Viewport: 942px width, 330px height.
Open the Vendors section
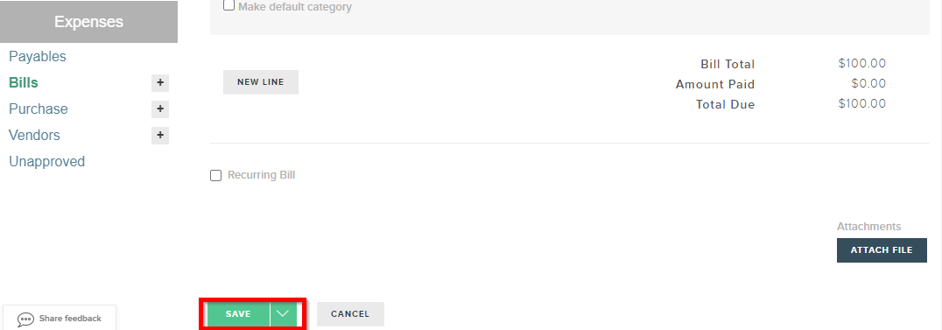pyautogui.click(x=34, y=136)
